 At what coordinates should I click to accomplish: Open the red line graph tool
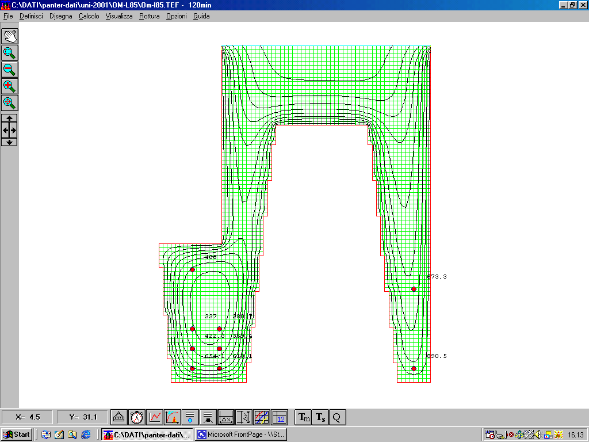[x=154, y=417]
